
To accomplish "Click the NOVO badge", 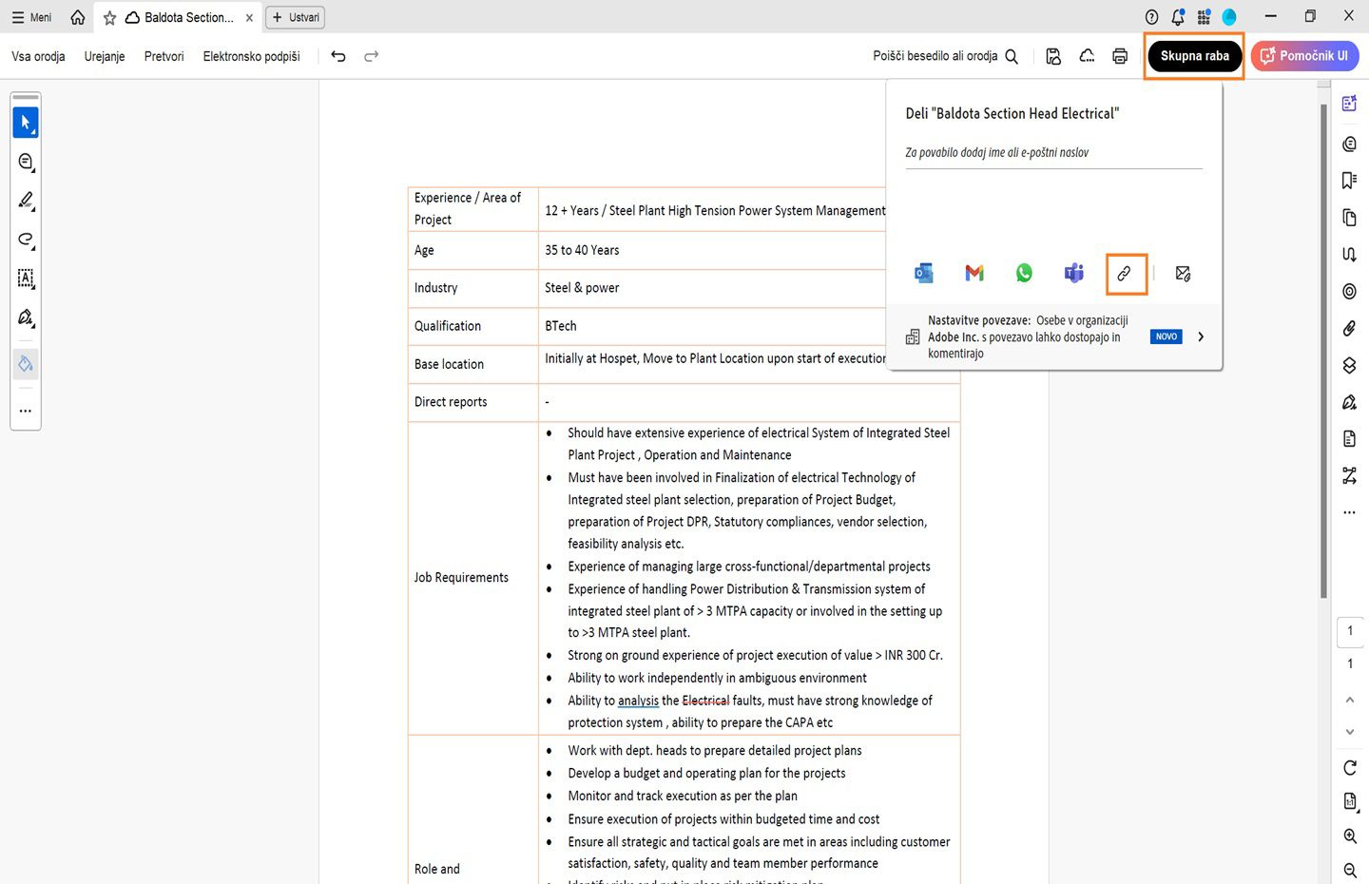I will [x=1167, y=336].
